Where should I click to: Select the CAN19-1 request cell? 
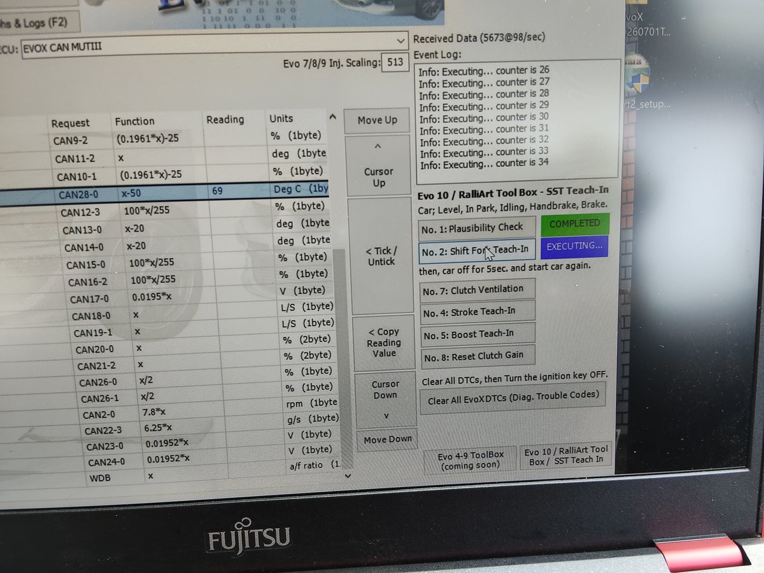click(94, 333)
